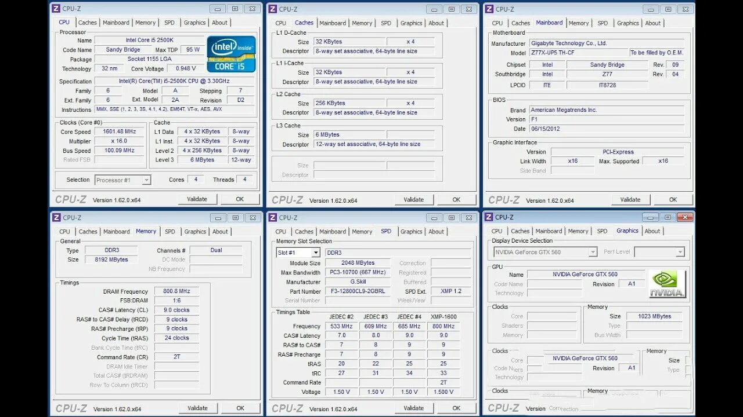The image size is (743, 417).
Task: Click the CPU-Z title icon in the Graphics window
Action: (x=489, y=217)
